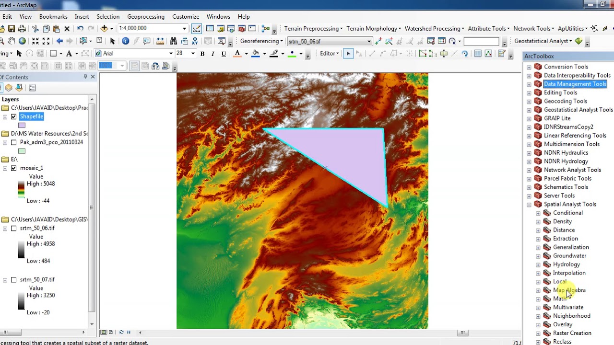Click the Add Data button
Viewport: 614px width, 345px height.
pos(104,29)
